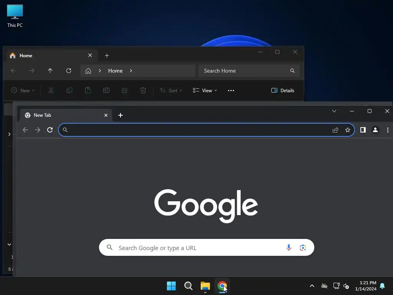This screenshot has height=295, width=393.
Task: Collapse the navigation pane section chevron
Action: [x=9, y=244]
